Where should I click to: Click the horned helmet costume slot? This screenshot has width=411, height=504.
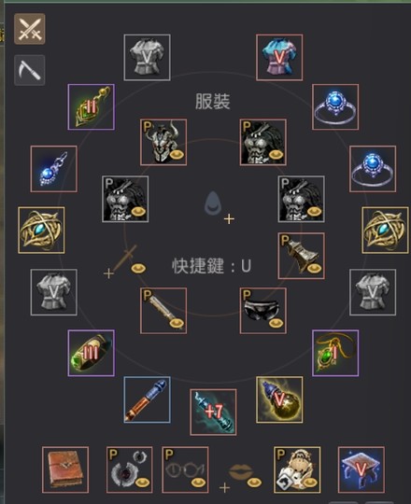coord(163,142)
